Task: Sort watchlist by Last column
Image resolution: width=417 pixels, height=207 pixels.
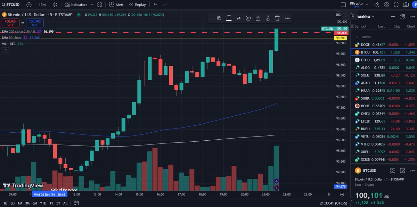Action: tap(381, 26)
